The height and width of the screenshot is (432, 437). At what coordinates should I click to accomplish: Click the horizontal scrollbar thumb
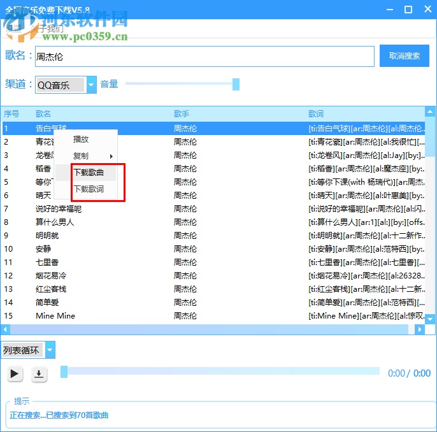pos(210,329)
